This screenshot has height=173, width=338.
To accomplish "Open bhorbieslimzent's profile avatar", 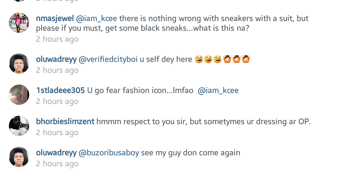I will point(19,126).
